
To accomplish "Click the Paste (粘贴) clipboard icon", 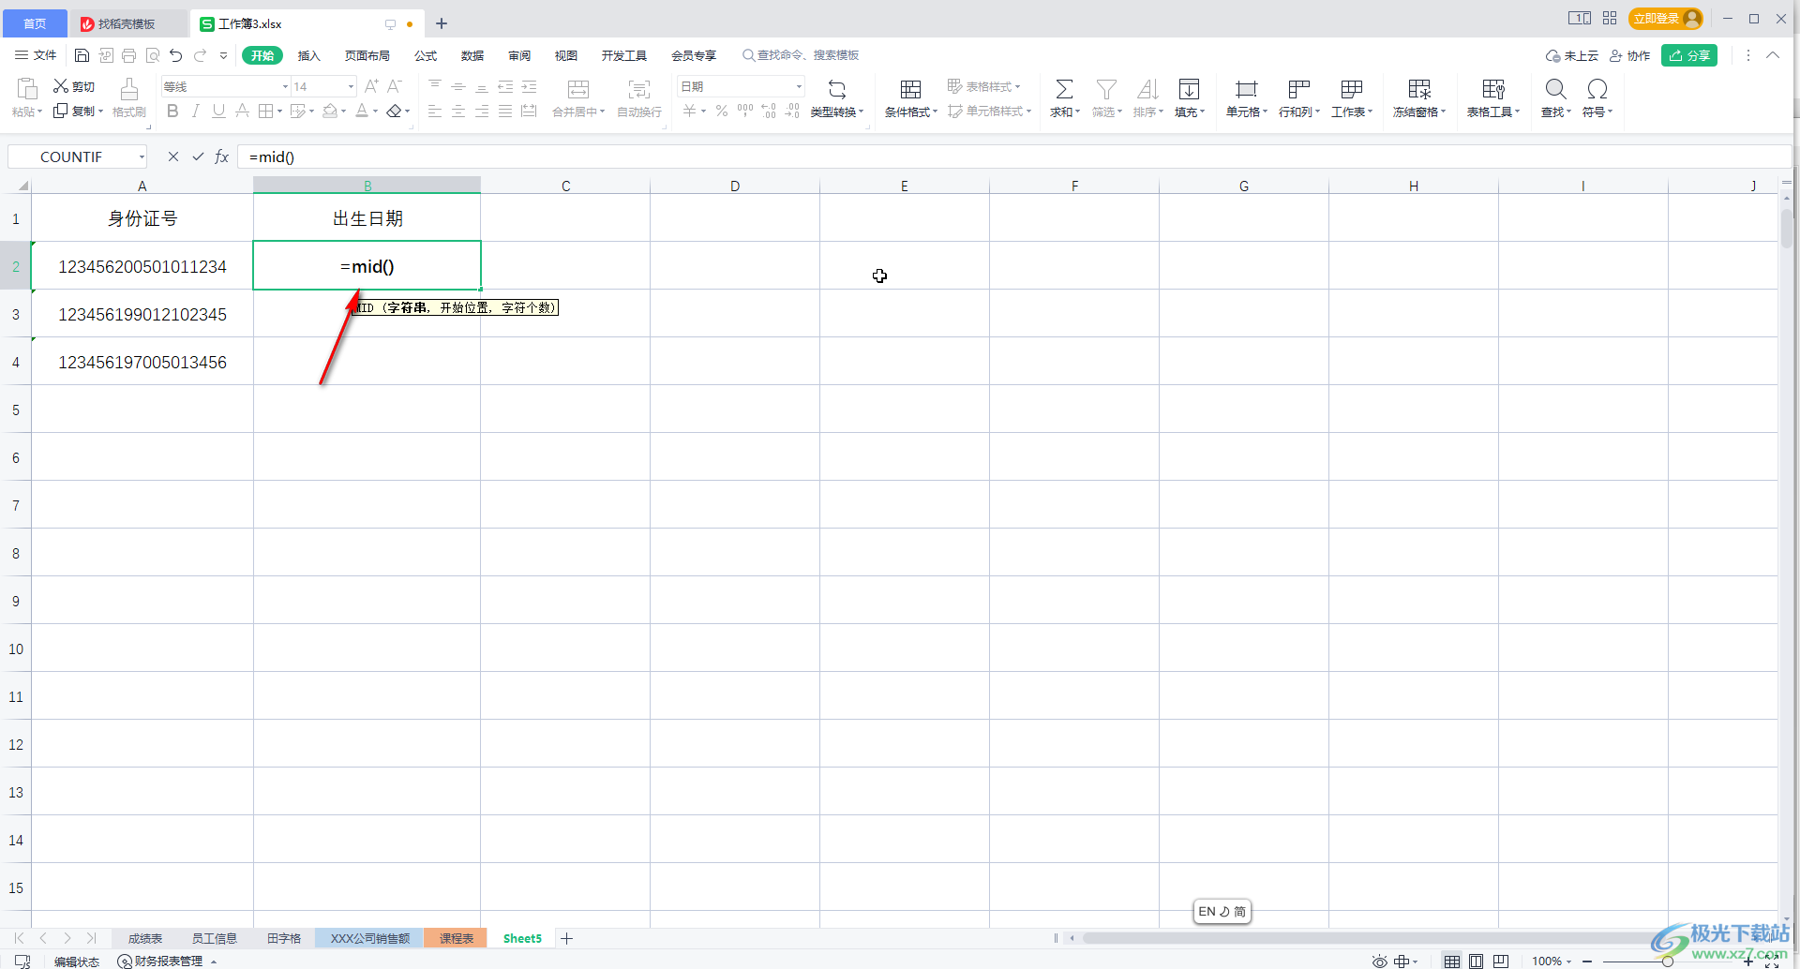I will [27, 89].
